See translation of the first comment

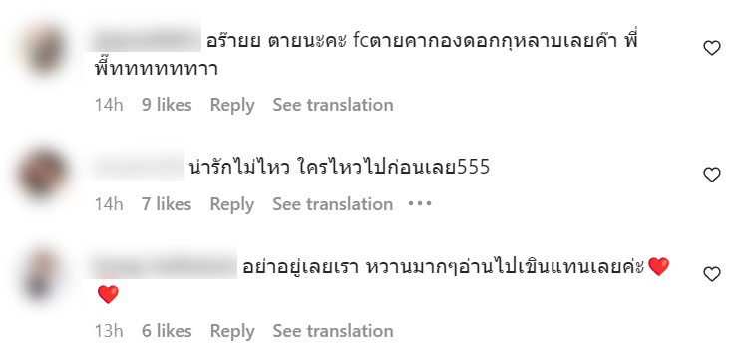(x=333, y=105)
